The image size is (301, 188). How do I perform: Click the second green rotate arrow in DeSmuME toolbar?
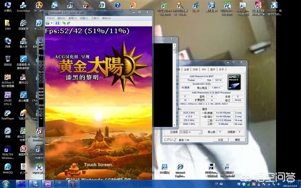[x=68, y=23]
